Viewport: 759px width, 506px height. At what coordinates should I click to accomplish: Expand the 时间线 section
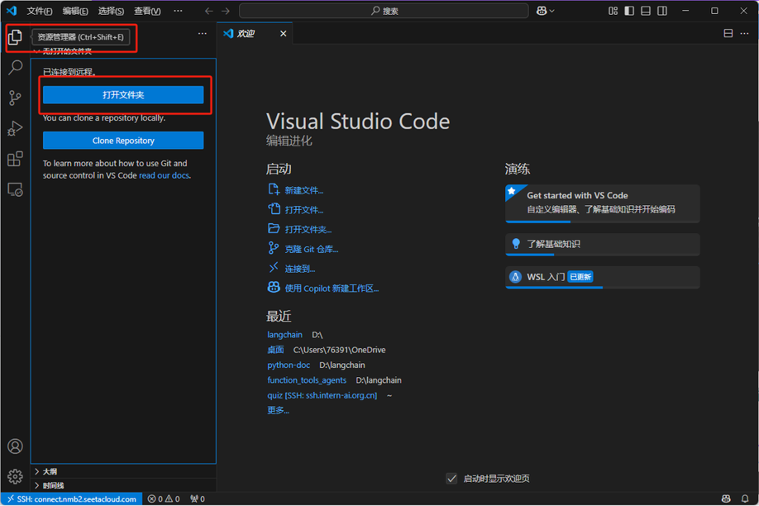click(123, 485)
